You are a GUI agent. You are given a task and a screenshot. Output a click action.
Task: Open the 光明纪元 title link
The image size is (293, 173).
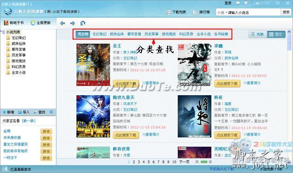click(222, 149)
